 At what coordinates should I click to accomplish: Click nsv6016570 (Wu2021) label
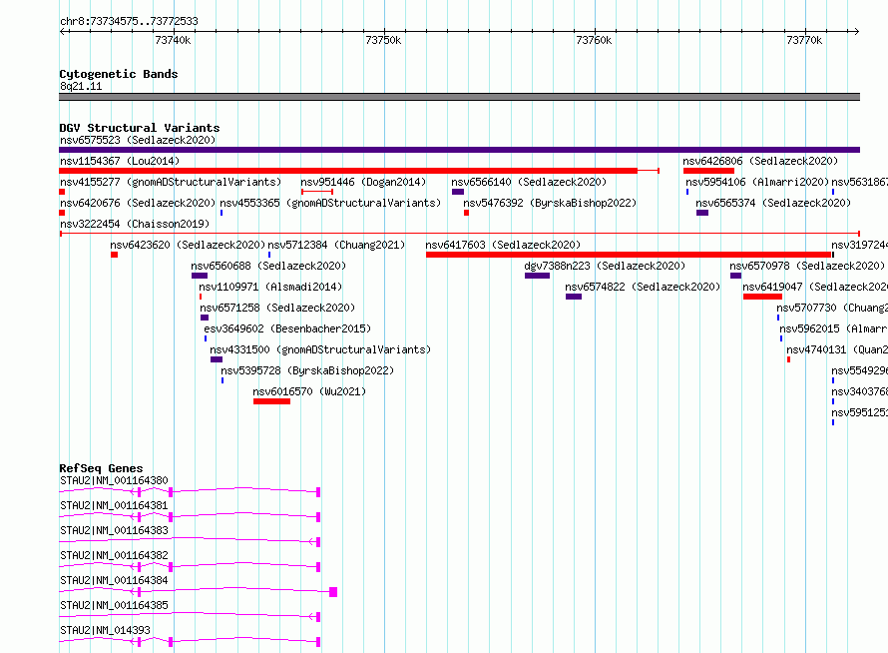coord(309,391)
